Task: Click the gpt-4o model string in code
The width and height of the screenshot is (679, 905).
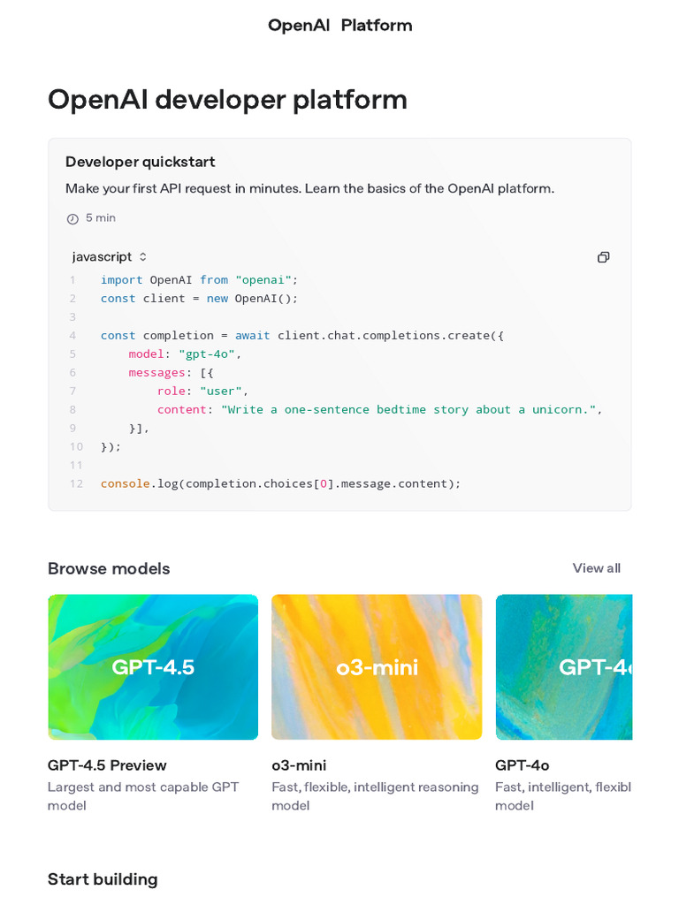Action: click(207, 354)
